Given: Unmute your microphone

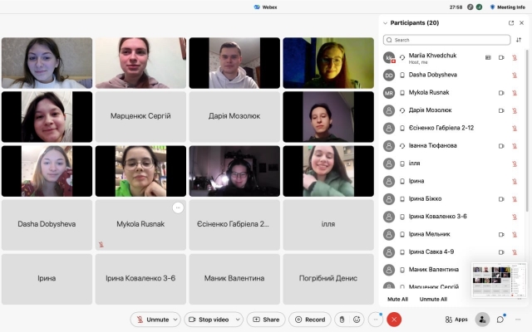Looking at the screenshot, I should (153, 320).
